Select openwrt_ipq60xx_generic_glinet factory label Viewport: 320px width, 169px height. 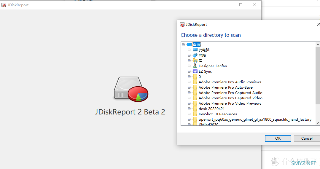tap(255, 119)
